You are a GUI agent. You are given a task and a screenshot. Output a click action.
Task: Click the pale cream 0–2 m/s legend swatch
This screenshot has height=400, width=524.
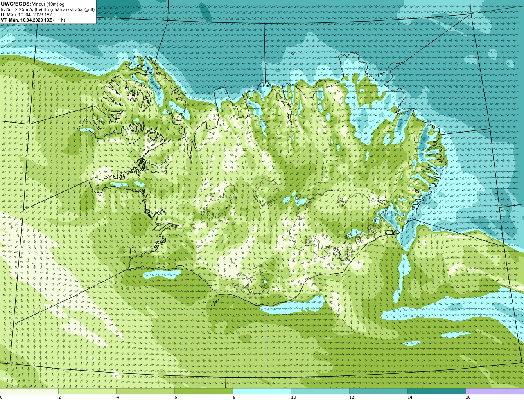click(x=29, y=391)
